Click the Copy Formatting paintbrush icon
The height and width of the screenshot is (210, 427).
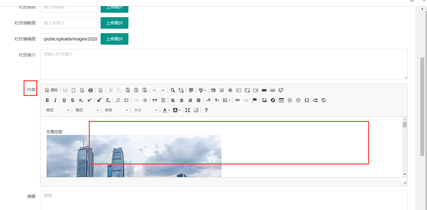pos(99,100)
